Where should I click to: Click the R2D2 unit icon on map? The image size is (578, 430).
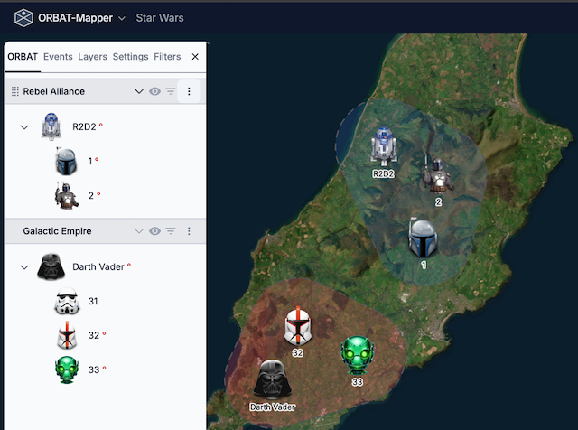coord(386,146)
